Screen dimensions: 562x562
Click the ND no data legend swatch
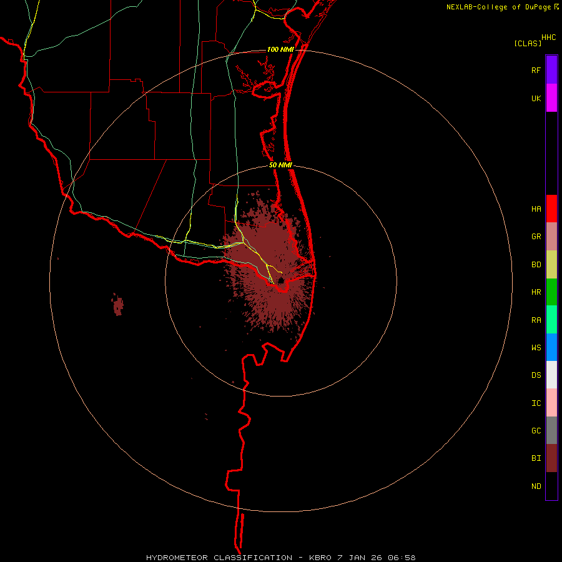click(551, 486)
